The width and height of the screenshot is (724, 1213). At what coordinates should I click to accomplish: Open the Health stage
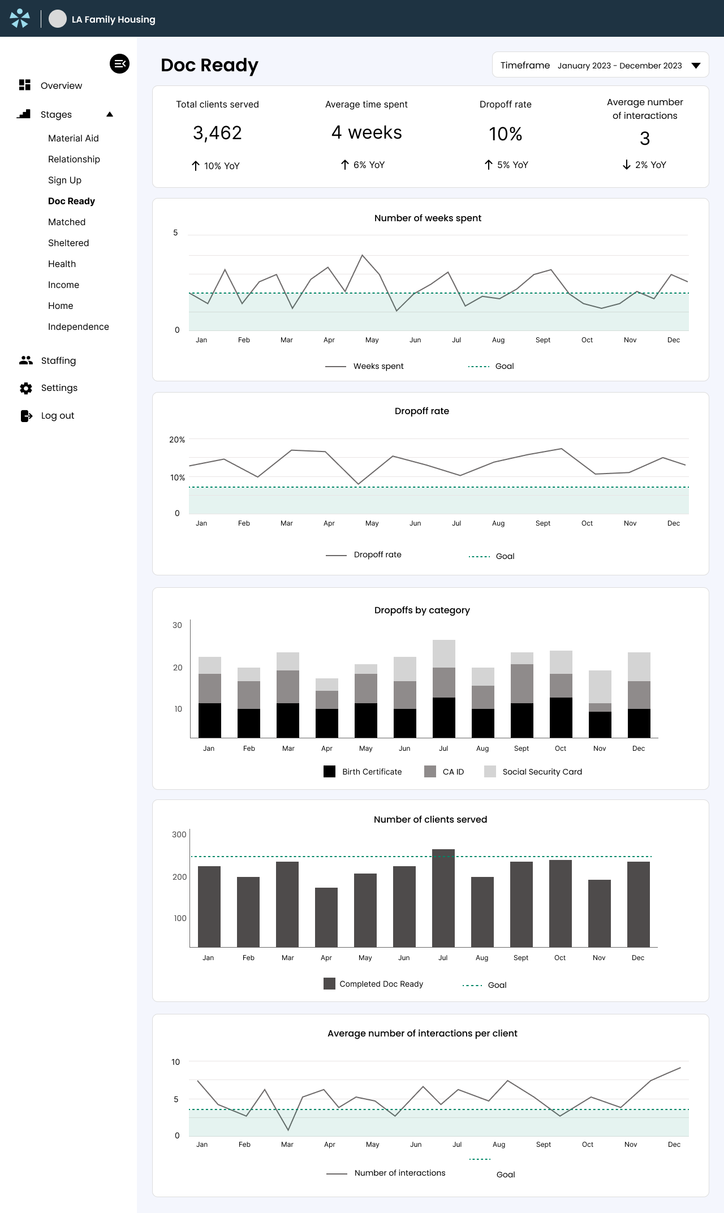point(62,264)
